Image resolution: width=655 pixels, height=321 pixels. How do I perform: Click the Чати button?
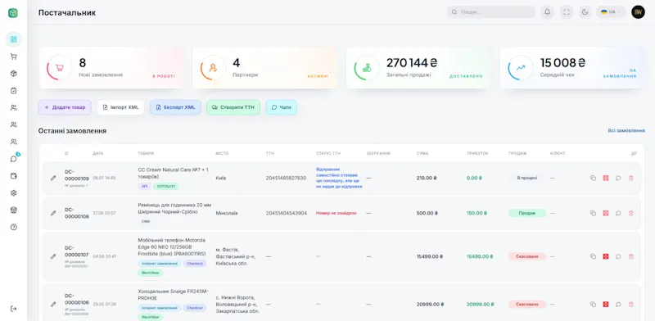pos(281,107)
